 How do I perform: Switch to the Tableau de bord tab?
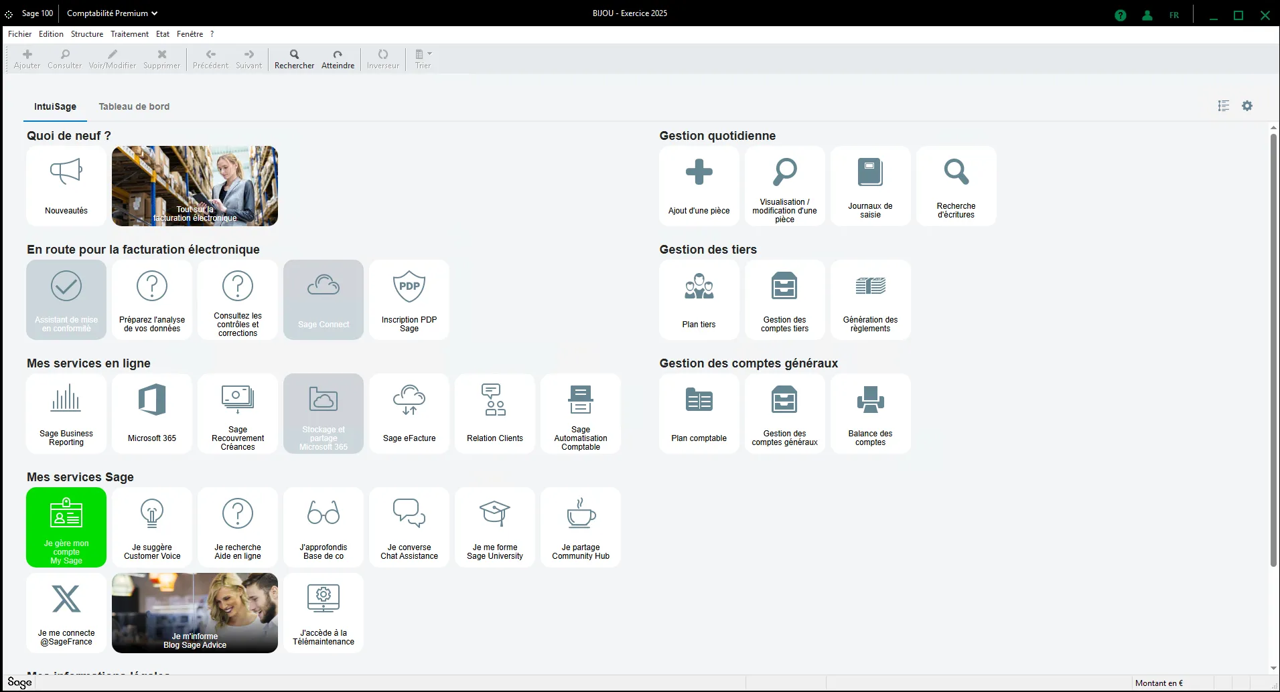click(134, 106)
